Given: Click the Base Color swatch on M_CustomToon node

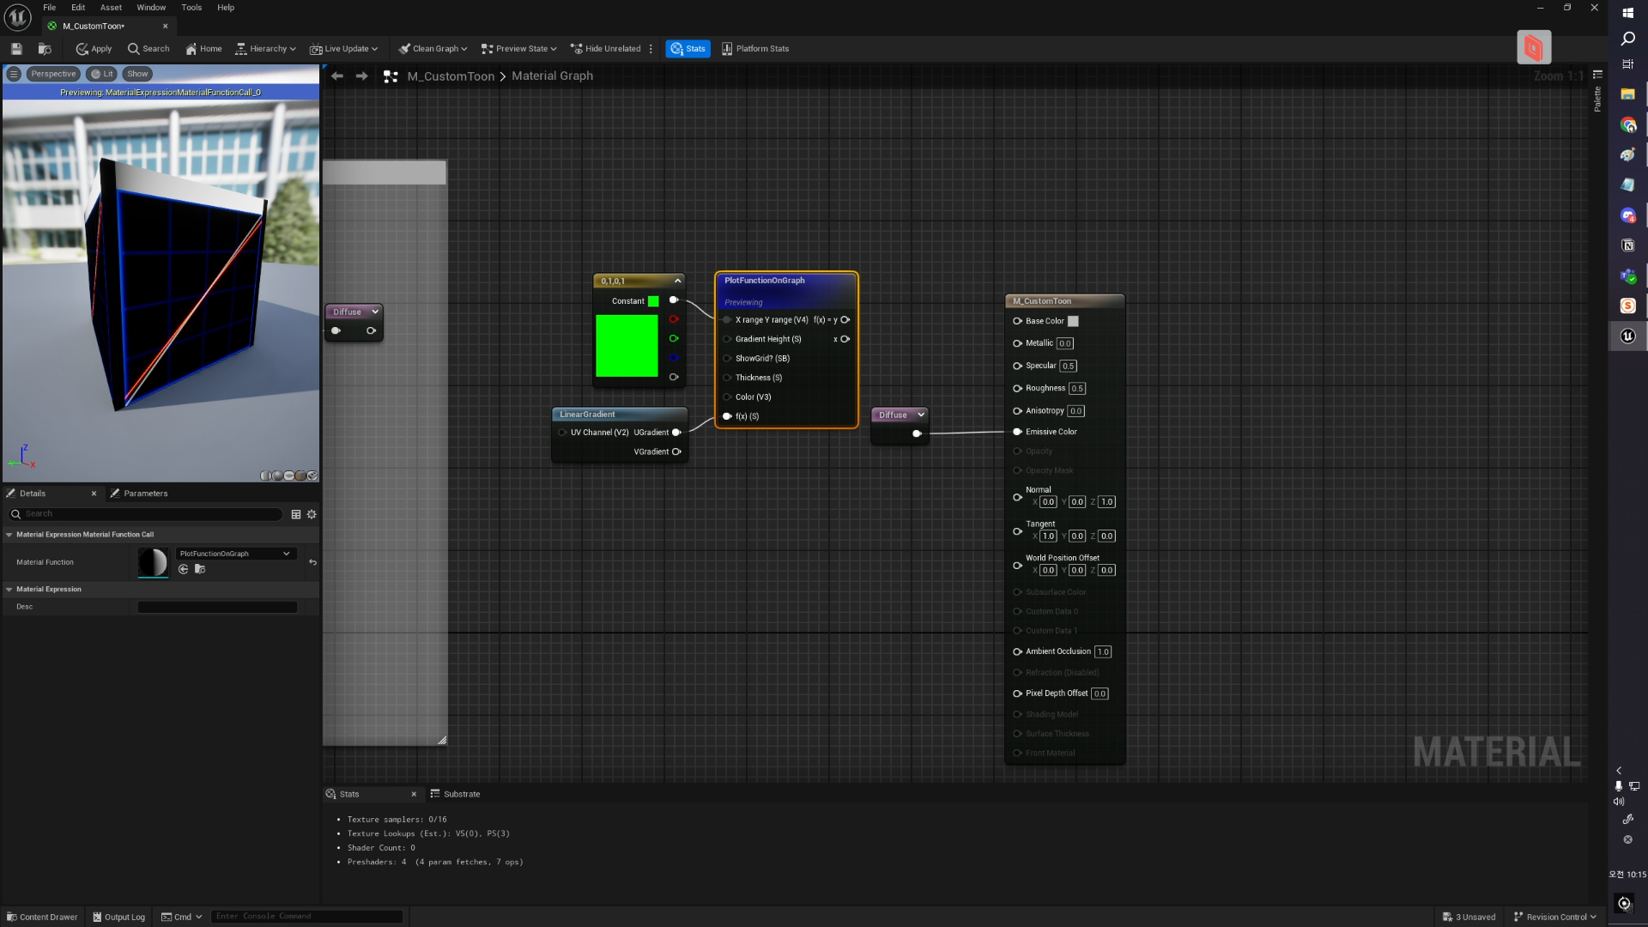Looking at the screenshot, I should [1073, 321].
